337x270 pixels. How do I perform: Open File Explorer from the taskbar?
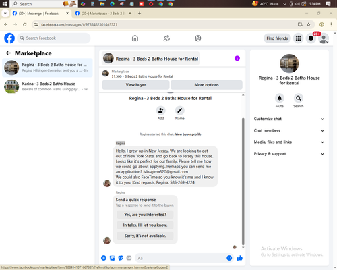point(102,4)
